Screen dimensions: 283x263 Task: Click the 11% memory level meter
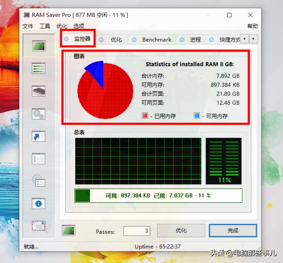coord(224,161)
